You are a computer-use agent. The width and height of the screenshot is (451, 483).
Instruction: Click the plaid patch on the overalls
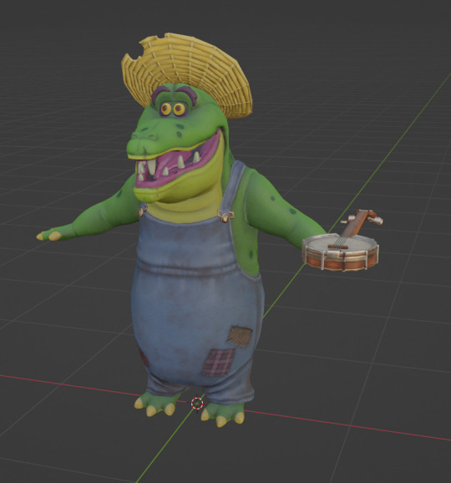[x=219, y=362]
